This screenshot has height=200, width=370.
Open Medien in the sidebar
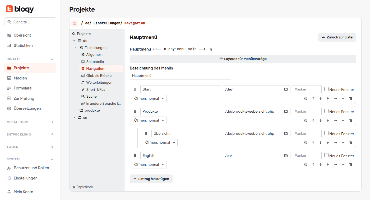(30, 78)
